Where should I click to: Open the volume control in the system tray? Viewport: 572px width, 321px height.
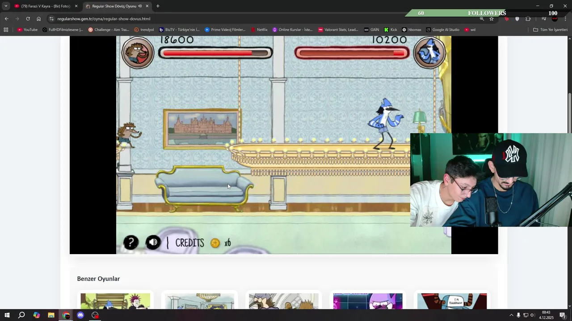[x=533, y=315]
